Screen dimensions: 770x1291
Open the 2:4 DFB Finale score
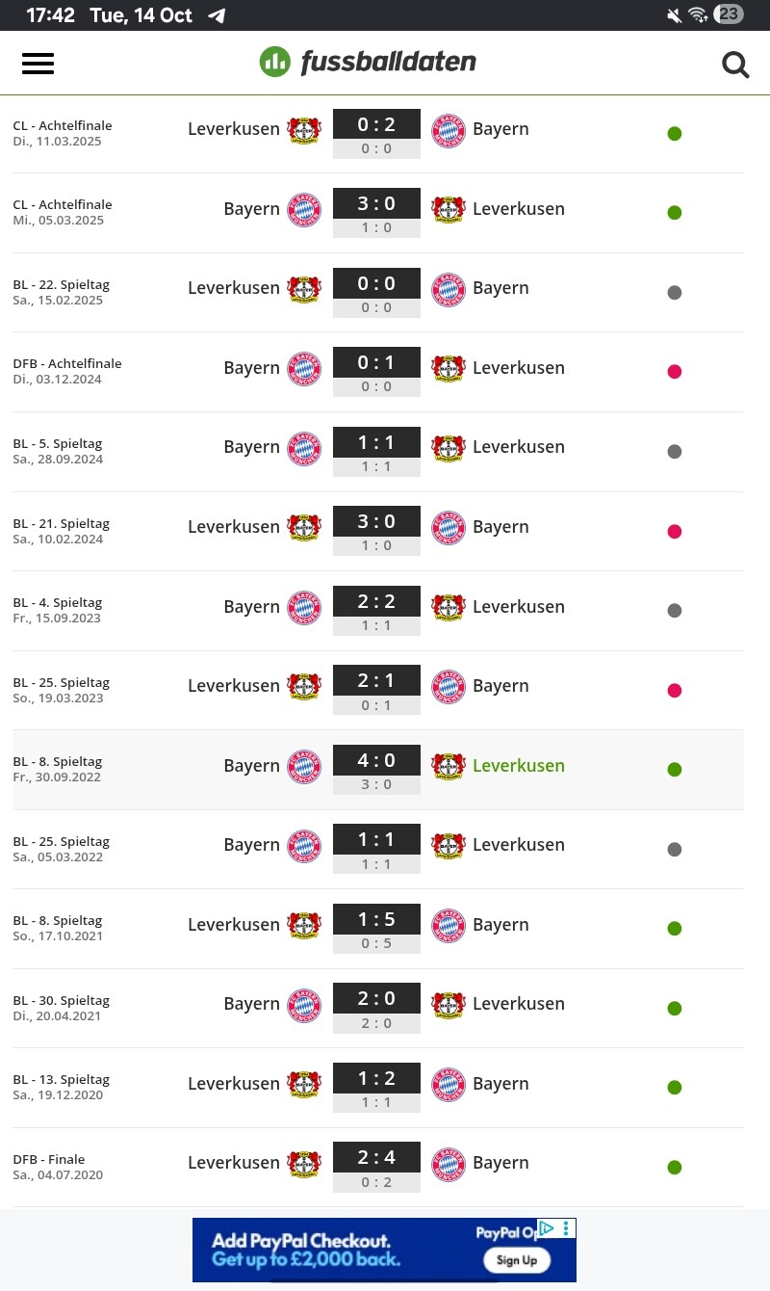coord(376,1158)
